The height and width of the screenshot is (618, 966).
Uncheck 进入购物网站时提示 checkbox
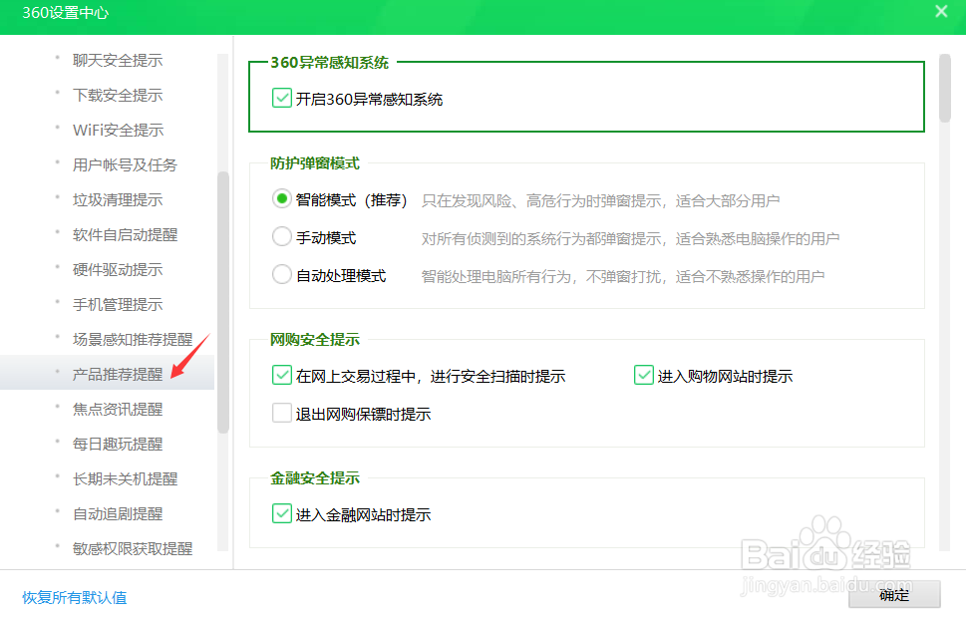(643, 375)
